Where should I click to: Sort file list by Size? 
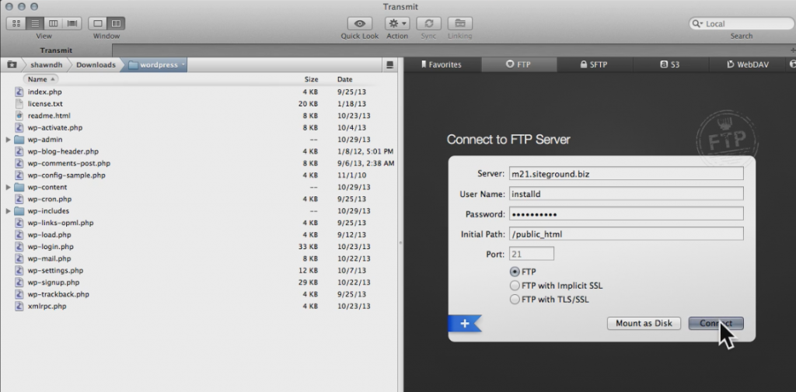pos(311,79)
